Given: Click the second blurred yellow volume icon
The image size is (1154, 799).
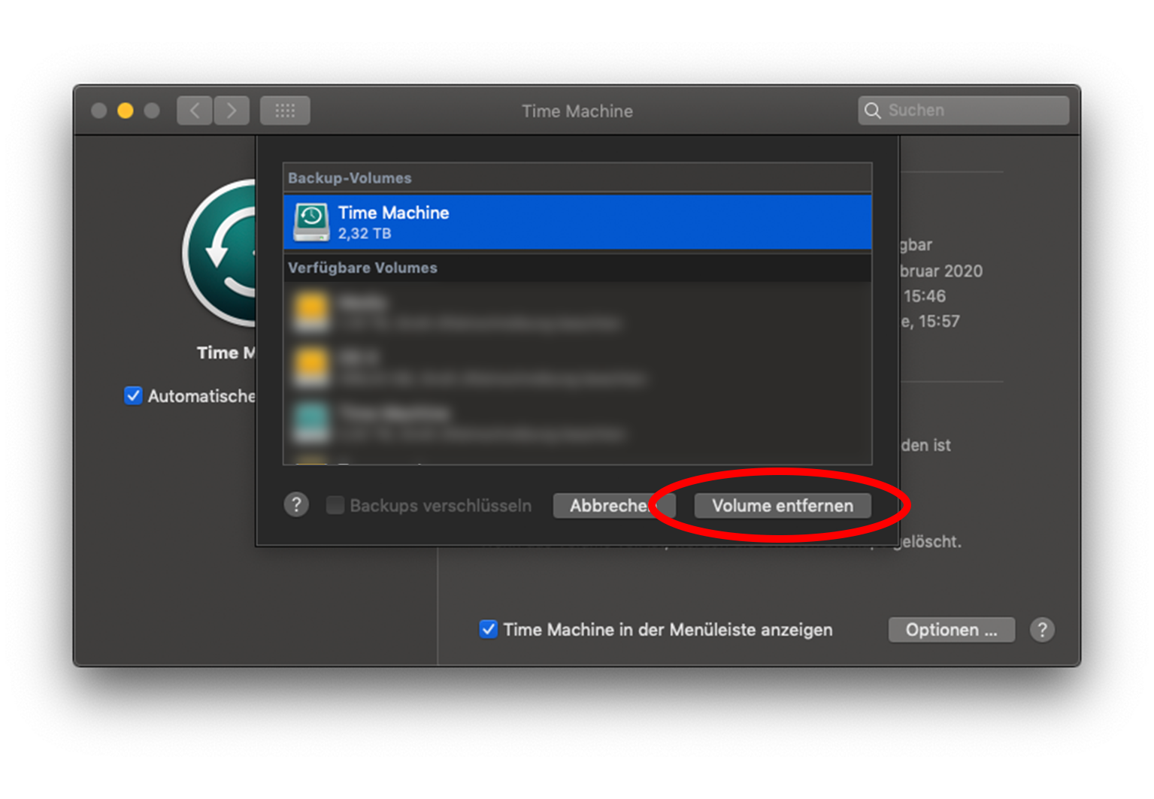Looking at the screenshot, I should [311, 366].
